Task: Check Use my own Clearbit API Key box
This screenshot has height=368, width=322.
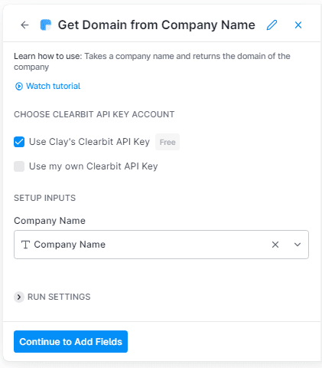Action: click(19, 166)
